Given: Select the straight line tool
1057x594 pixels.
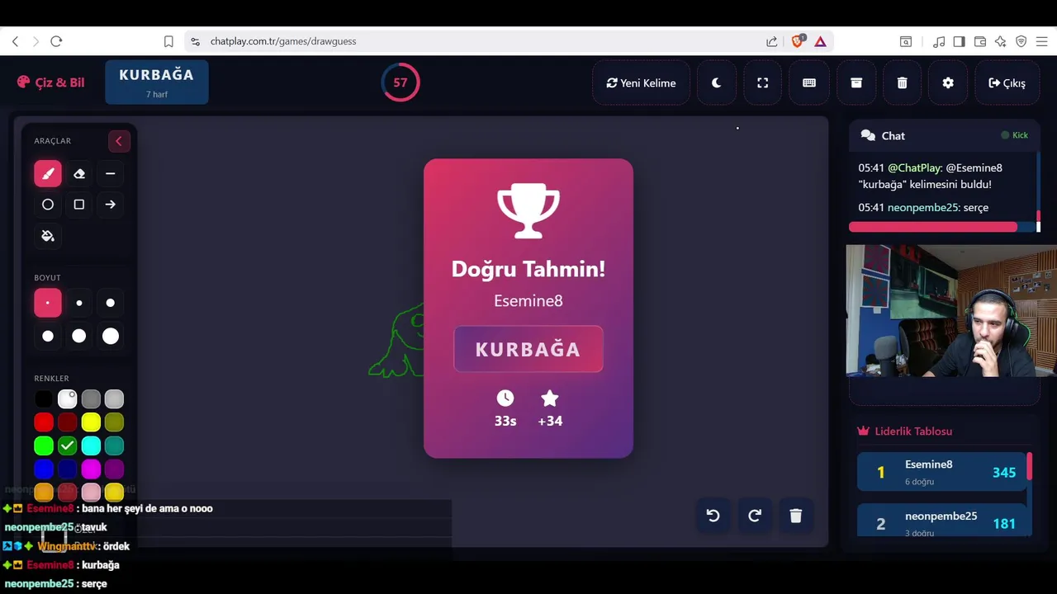Looking at the screenshot, I should 111,173.
